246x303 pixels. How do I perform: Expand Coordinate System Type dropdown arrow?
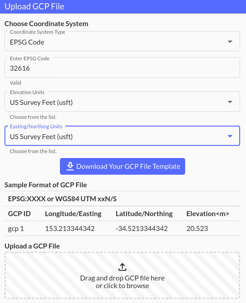(x=230, y=41)
